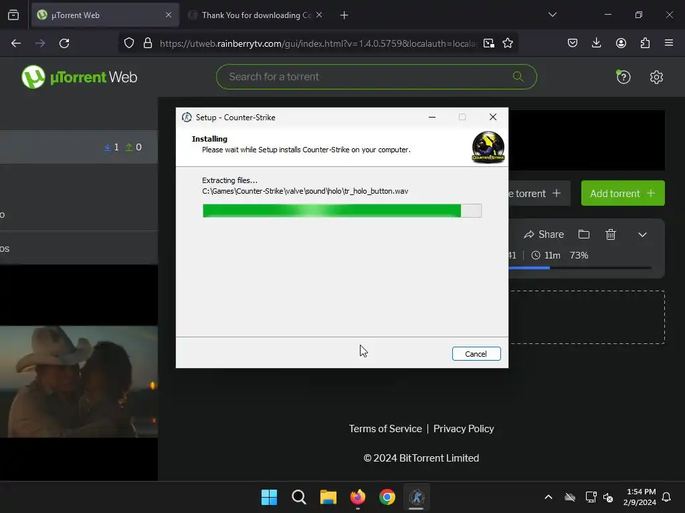Screen dimensions: 685x513
Task: Click the torrent search magnifier icon
Action: tap(518, 77)
